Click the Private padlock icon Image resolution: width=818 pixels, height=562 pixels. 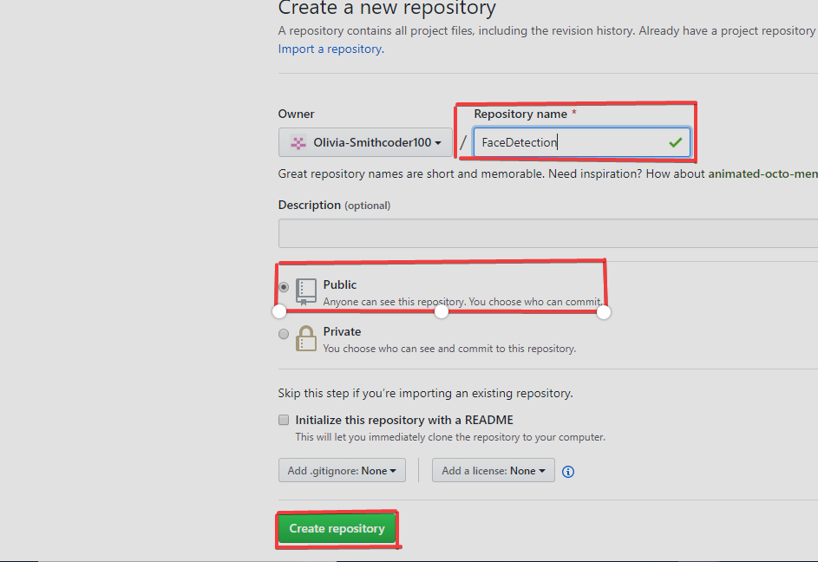coord(305,338)
